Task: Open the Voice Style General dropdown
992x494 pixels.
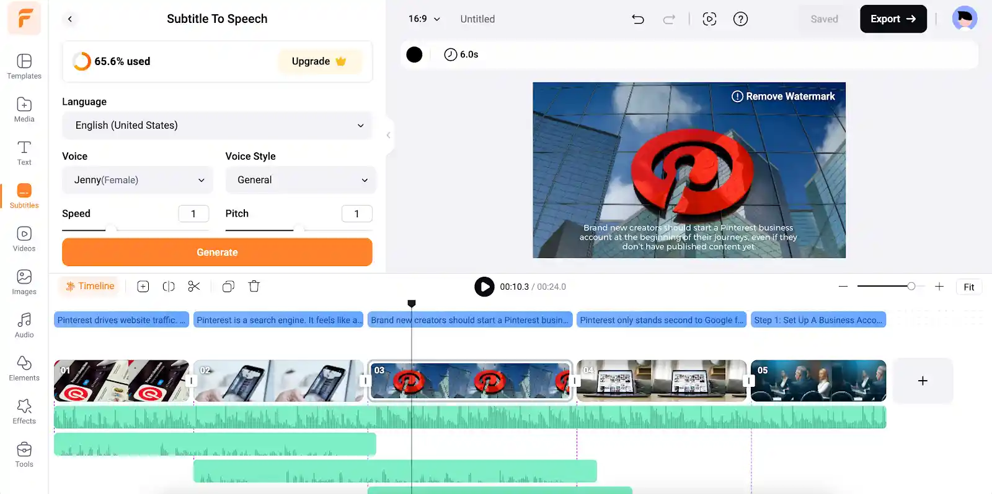Action: tap(301, 180)
